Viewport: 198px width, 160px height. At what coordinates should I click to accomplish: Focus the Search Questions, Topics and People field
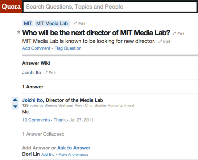(110, 7)
